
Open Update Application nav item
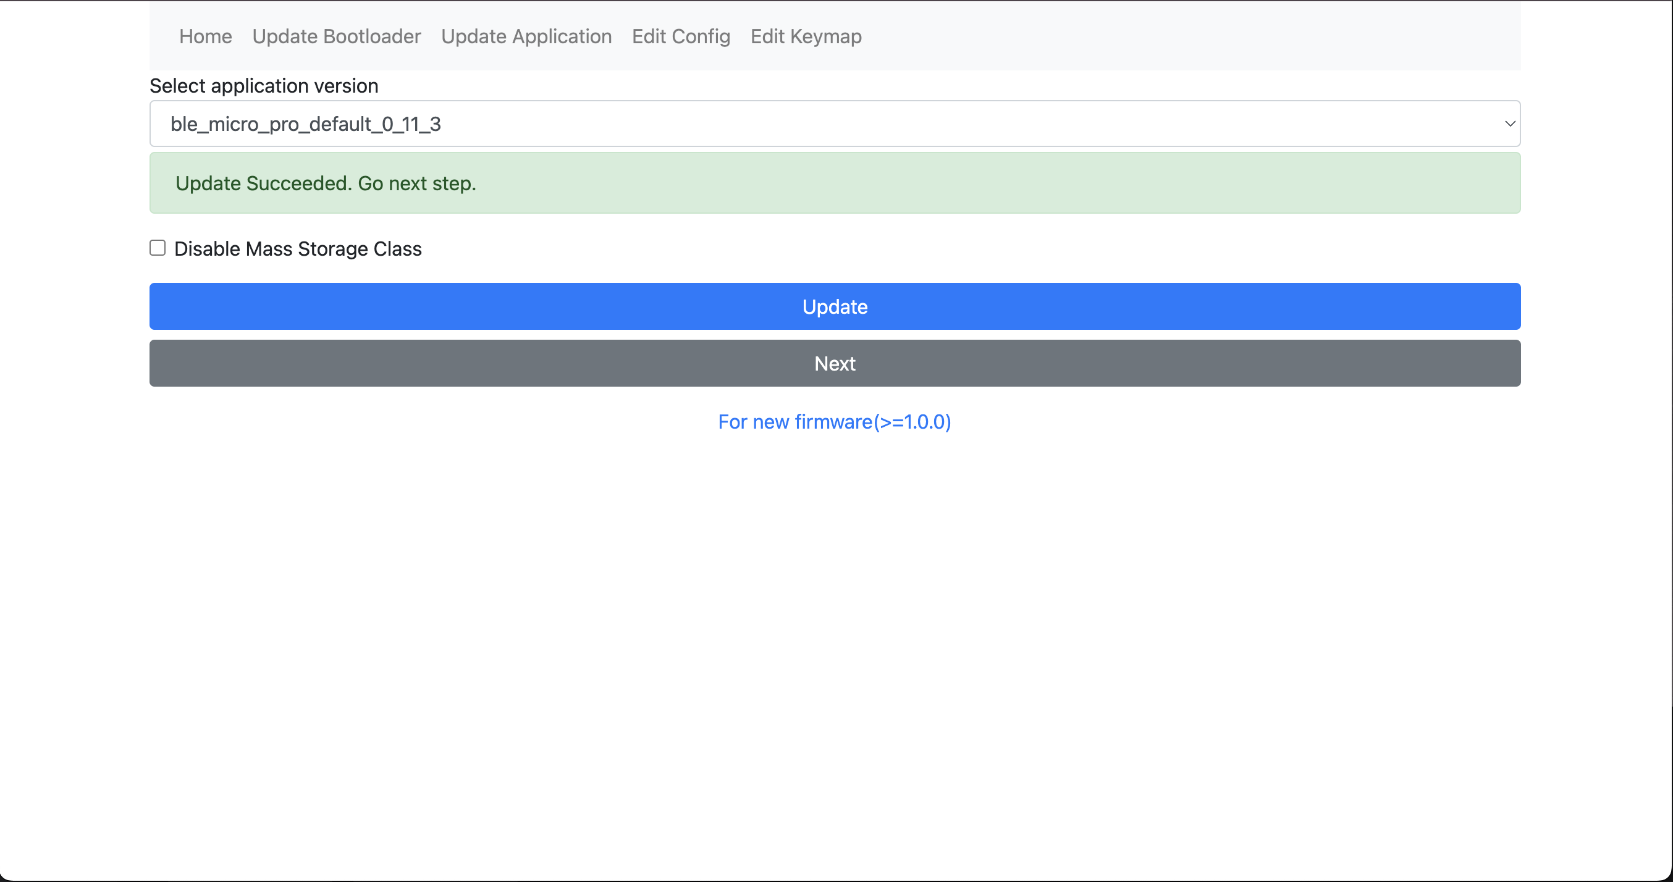pos(526,36)
